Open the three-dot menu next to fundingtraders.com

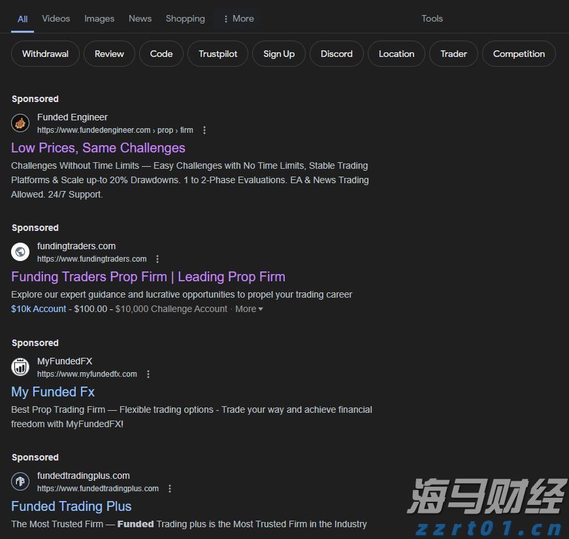tap(157, 258)
